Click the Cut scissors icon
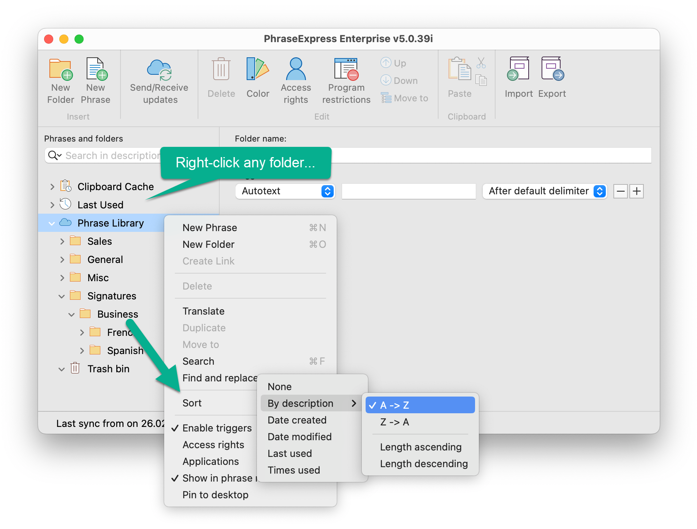 (481, 63)
